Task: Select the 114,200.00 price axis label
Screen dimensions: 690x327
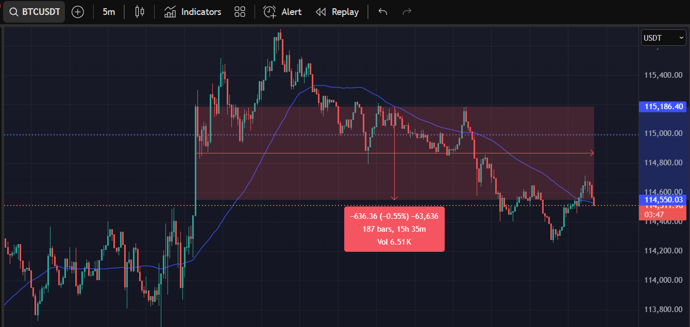Action: [x=664, y=251]
